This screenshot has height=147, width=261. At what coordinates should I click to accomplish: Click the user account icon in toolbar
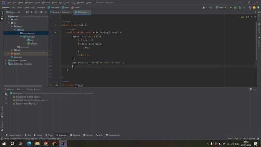pos(204,7)
